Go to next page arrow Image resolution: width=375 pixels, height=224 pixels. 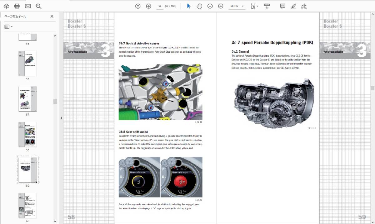pos(148,6)
